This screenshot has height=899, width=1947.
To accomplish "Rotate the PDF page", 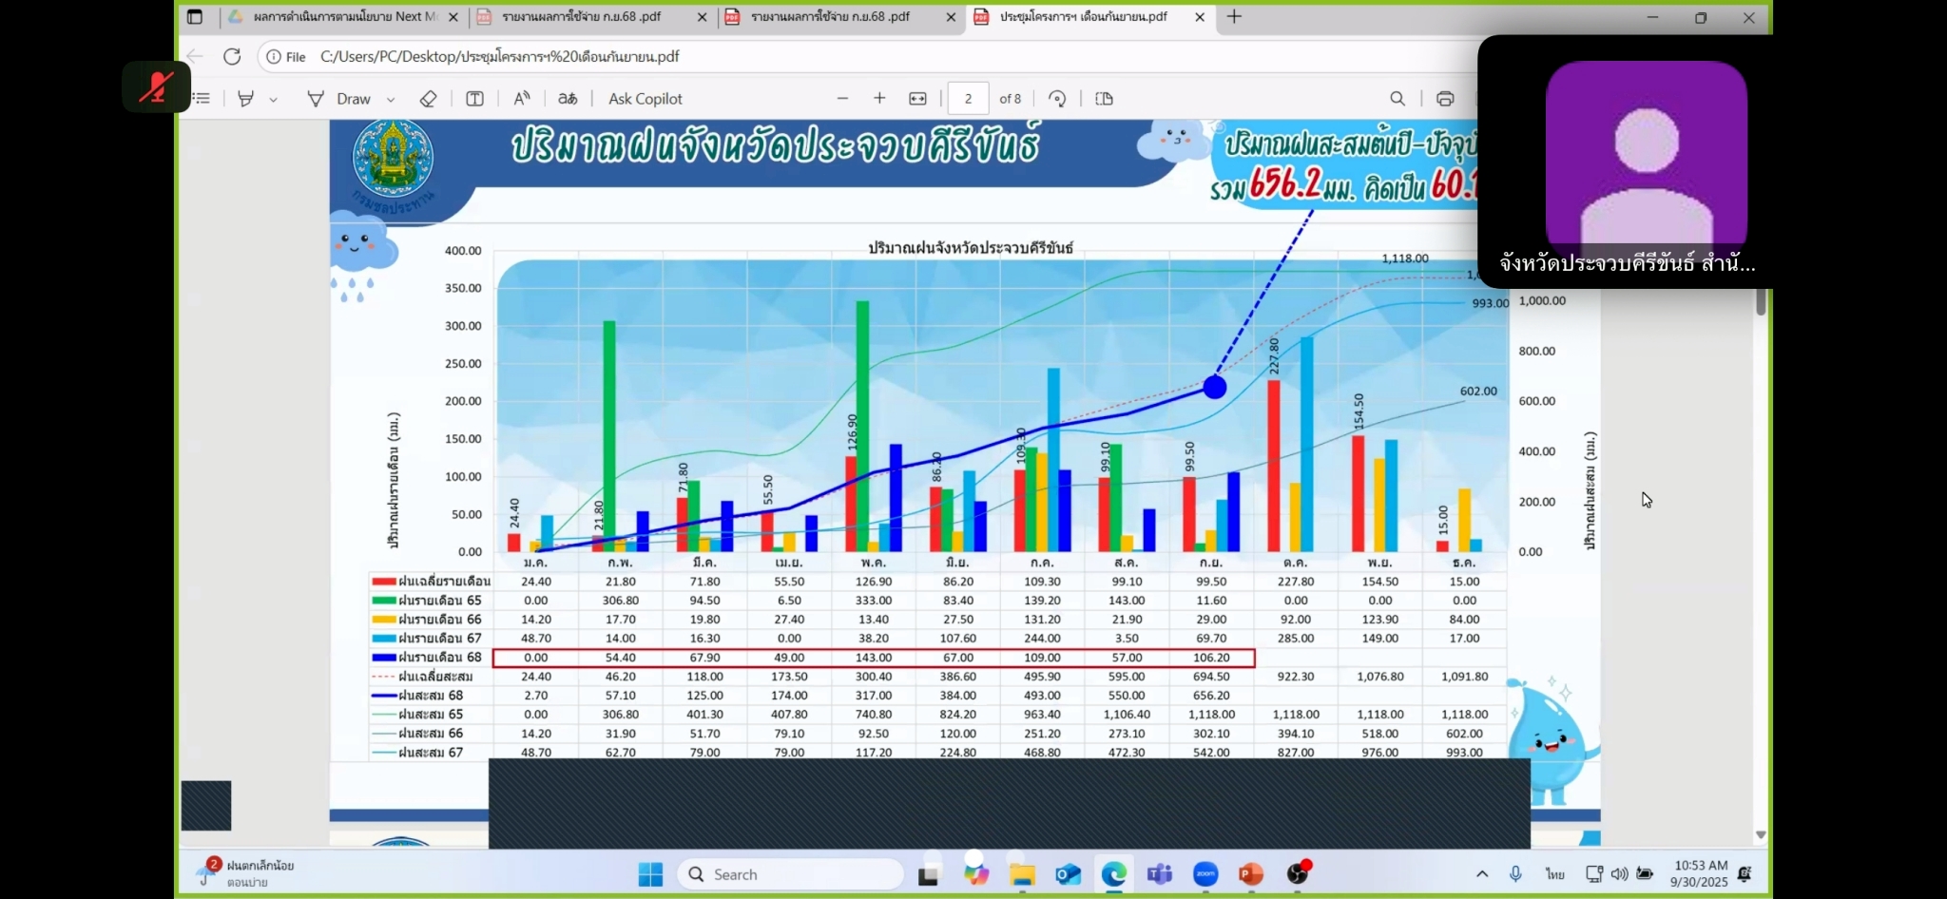I will [1057, 99].
